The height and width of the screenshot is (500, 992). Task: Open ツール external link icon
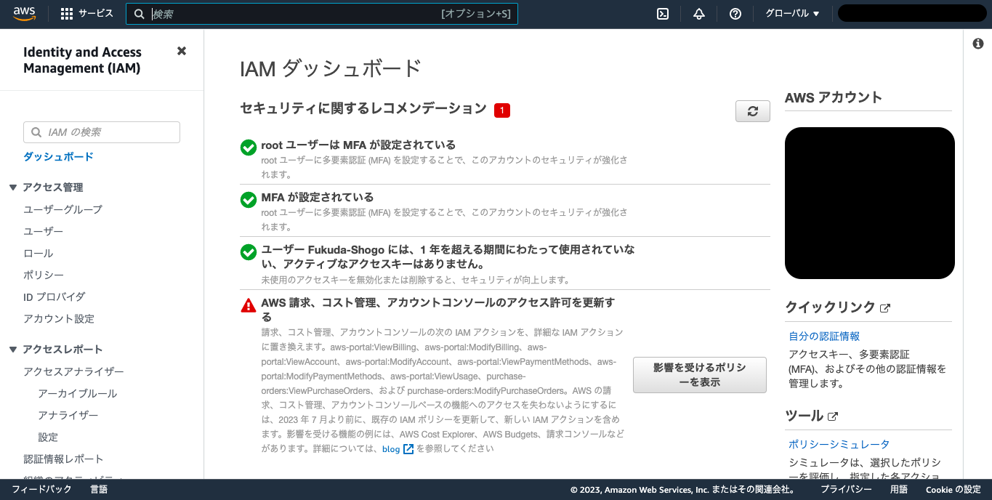[x=833, y=415]
